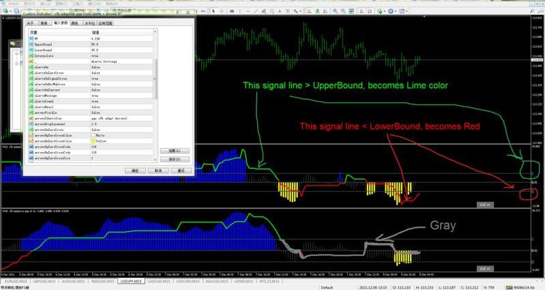Switch to the 颜色 tab in dialog
Viewport: 545px width, 290px height.
coord(75,23)
